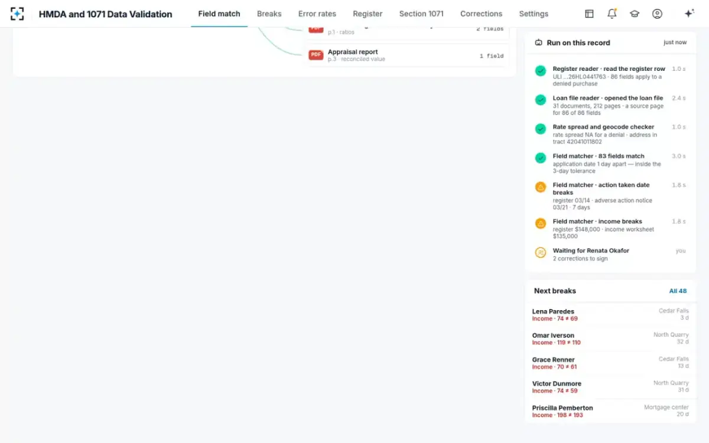The image size is (709, 443).
Task: Click warning icon for income breaks
Action: coord(541,223)
